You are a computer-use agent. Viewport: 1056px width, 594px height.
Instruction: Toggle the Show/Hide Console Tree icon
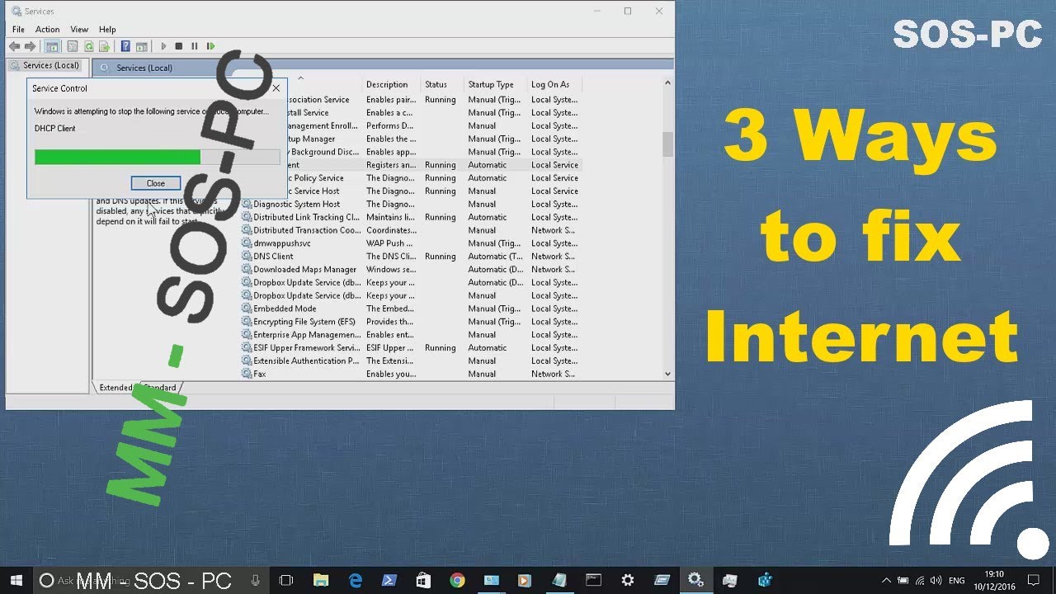click(53, 46)
